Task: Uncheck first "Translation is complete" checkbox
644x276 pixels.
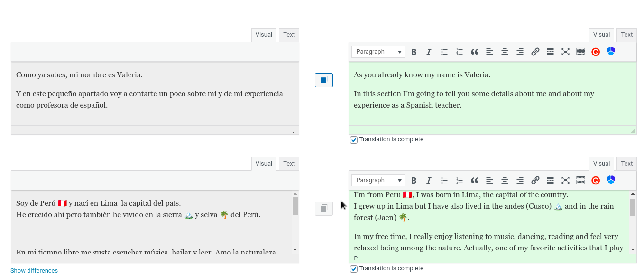Action: point(354,140)
